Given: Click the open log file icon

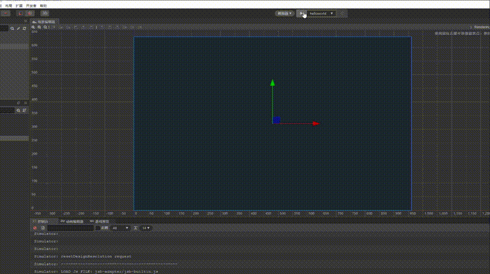Looking at the screenshot, I should click(x=43, y=228).
